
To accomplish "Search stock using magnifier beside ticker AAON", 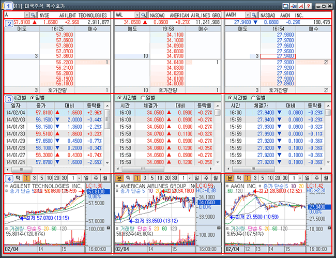I will coord(254,15).
